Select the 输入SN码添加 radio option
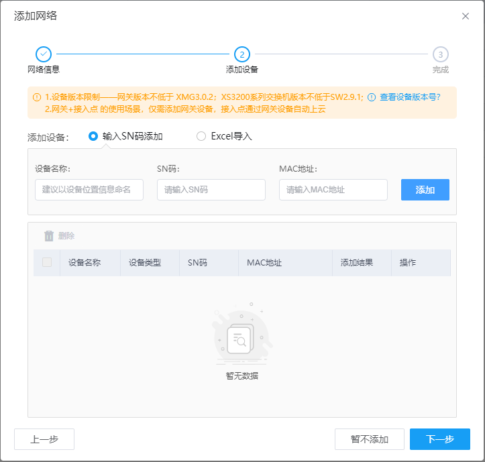Image resolution: width=485 pixels, height=462 pixels. click(93, 136)
